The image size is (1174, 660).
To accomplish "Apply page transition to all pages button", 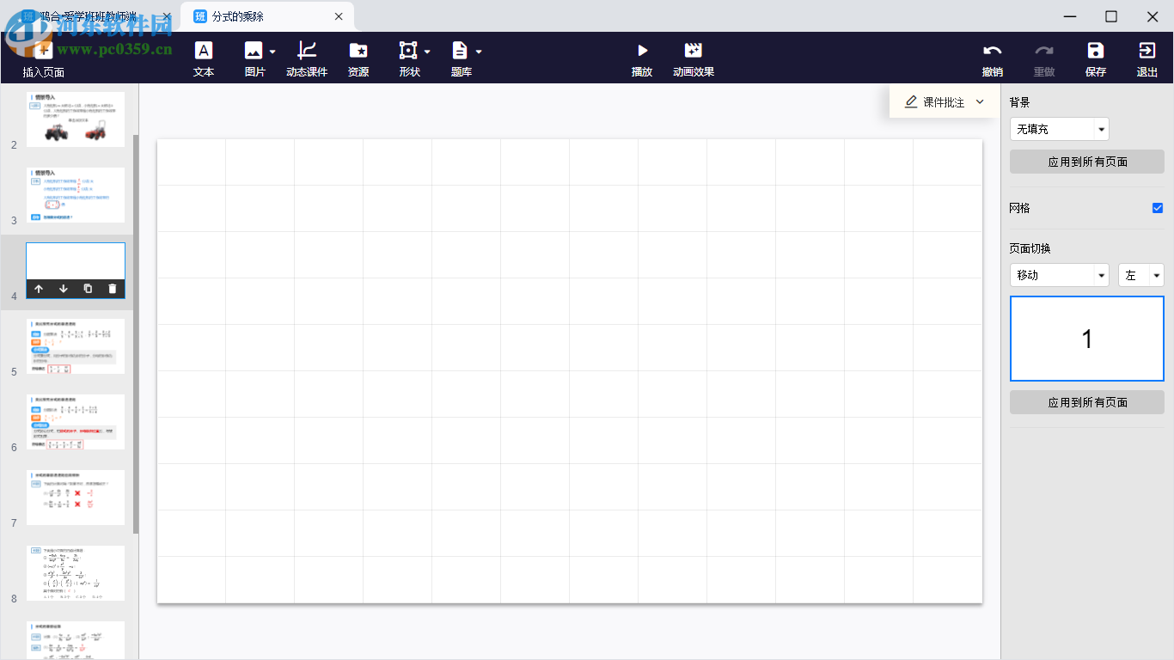I will click(x=1087, y=402).
